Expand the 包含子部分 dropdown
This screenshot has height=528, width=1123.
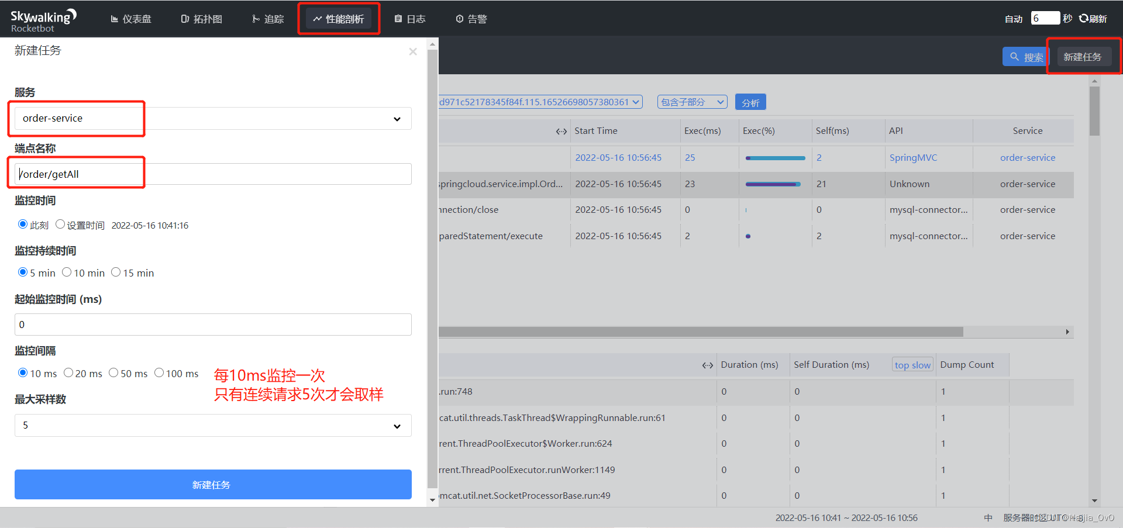(693, 102)
